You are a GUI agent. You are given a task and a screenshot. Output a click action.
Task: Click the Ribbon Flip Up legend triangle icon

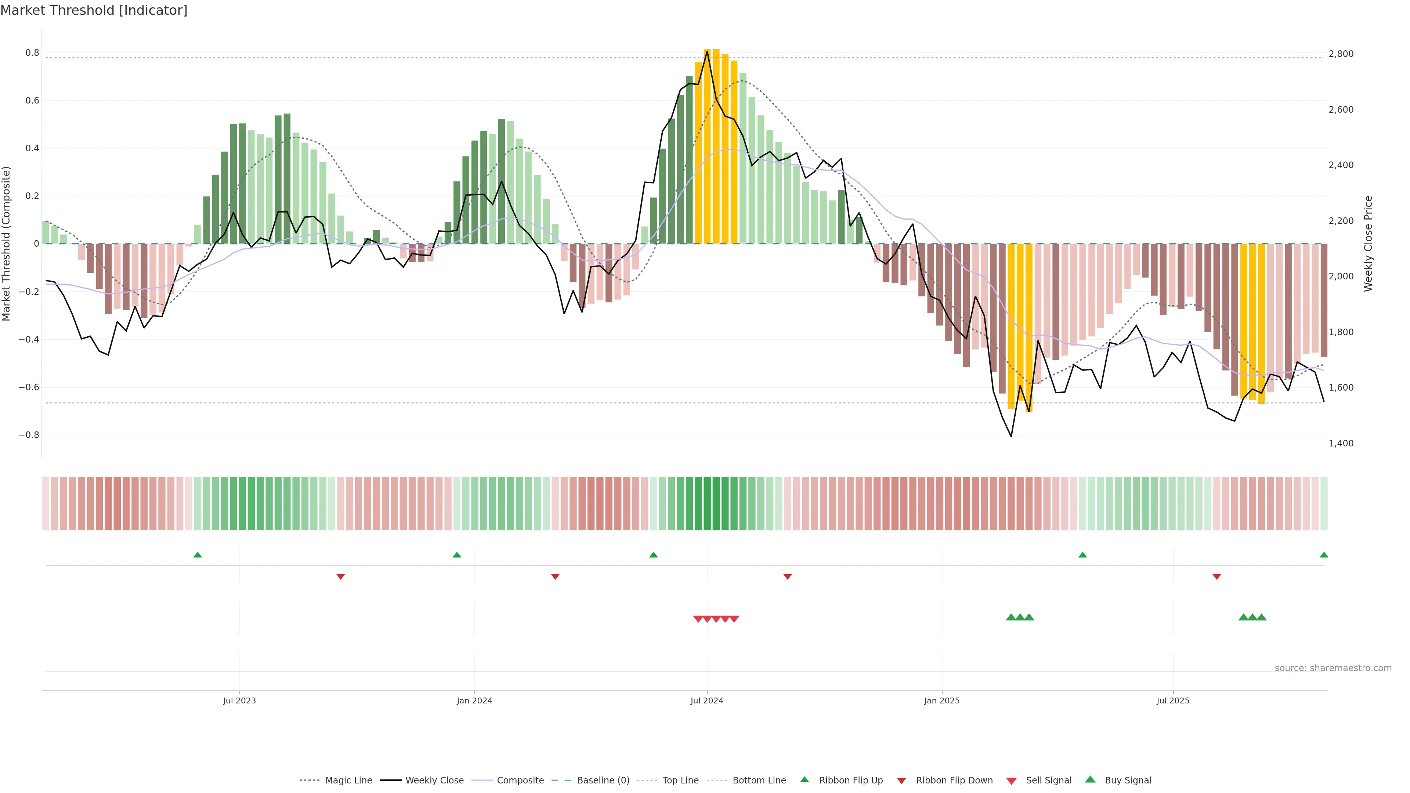coord(804,779)
